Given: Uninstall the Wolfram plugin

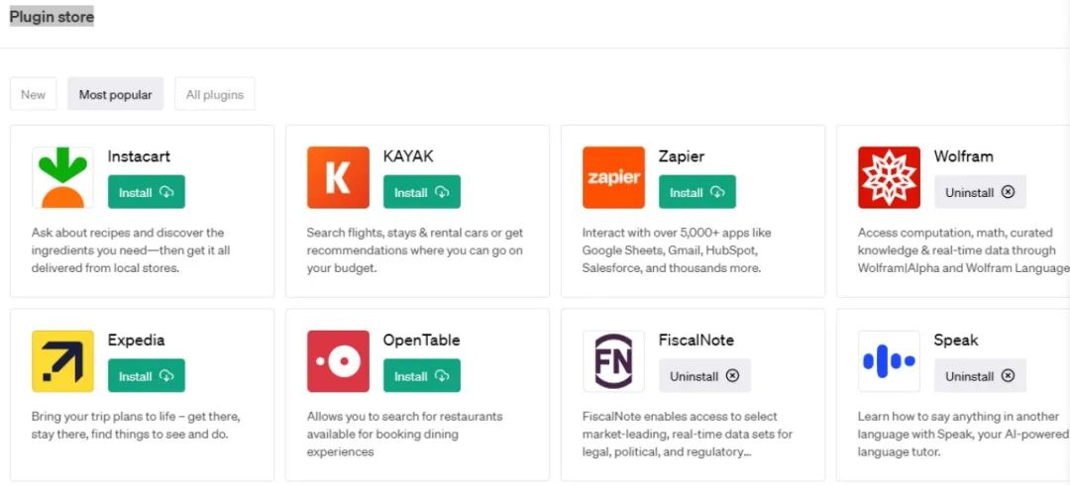Looking at the screenshot, I should pos(979,192).
